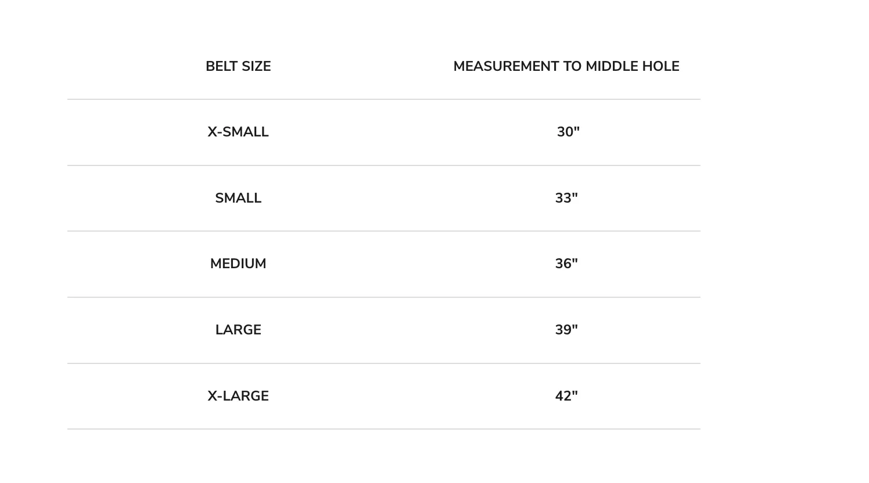Click the 42" measurement value

566,396
